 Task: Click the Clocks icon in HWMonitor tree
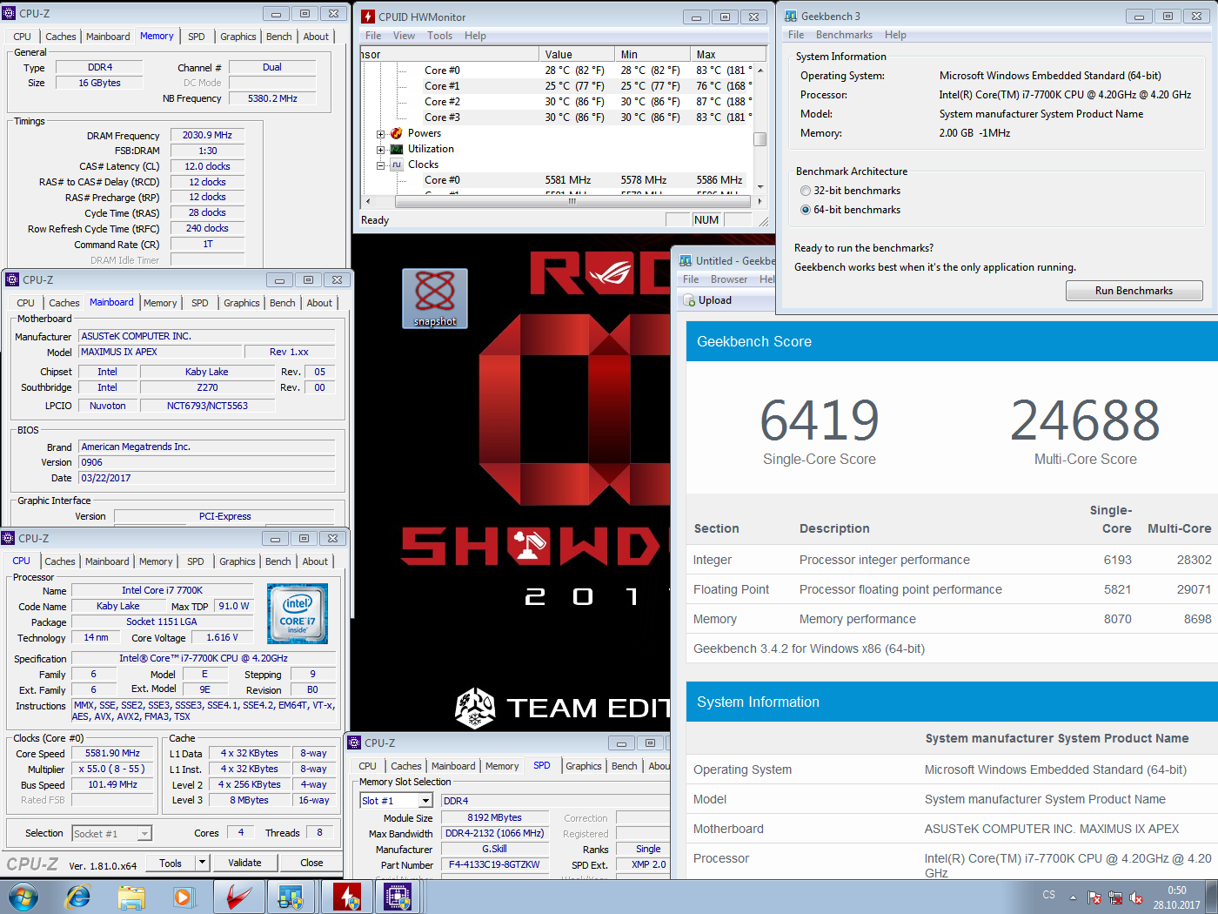[x=397, y=165]
